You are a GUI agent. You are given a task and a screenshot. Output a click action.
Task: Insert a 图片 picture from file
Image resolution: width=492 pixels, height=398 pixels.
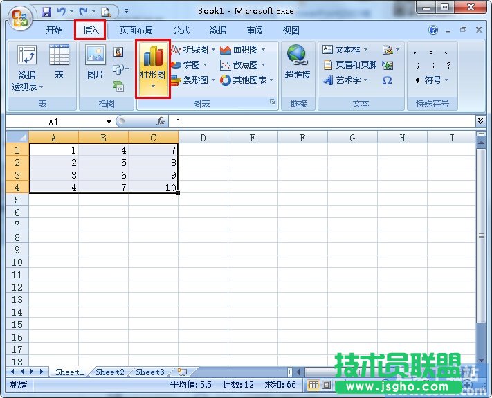(95, 62)
